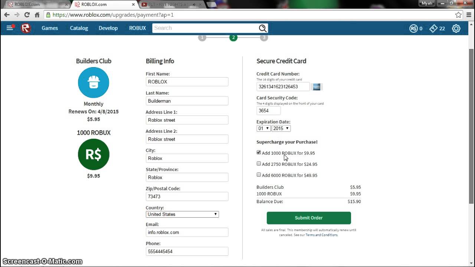Open the Chrome menu icon

tap(469, 15)
